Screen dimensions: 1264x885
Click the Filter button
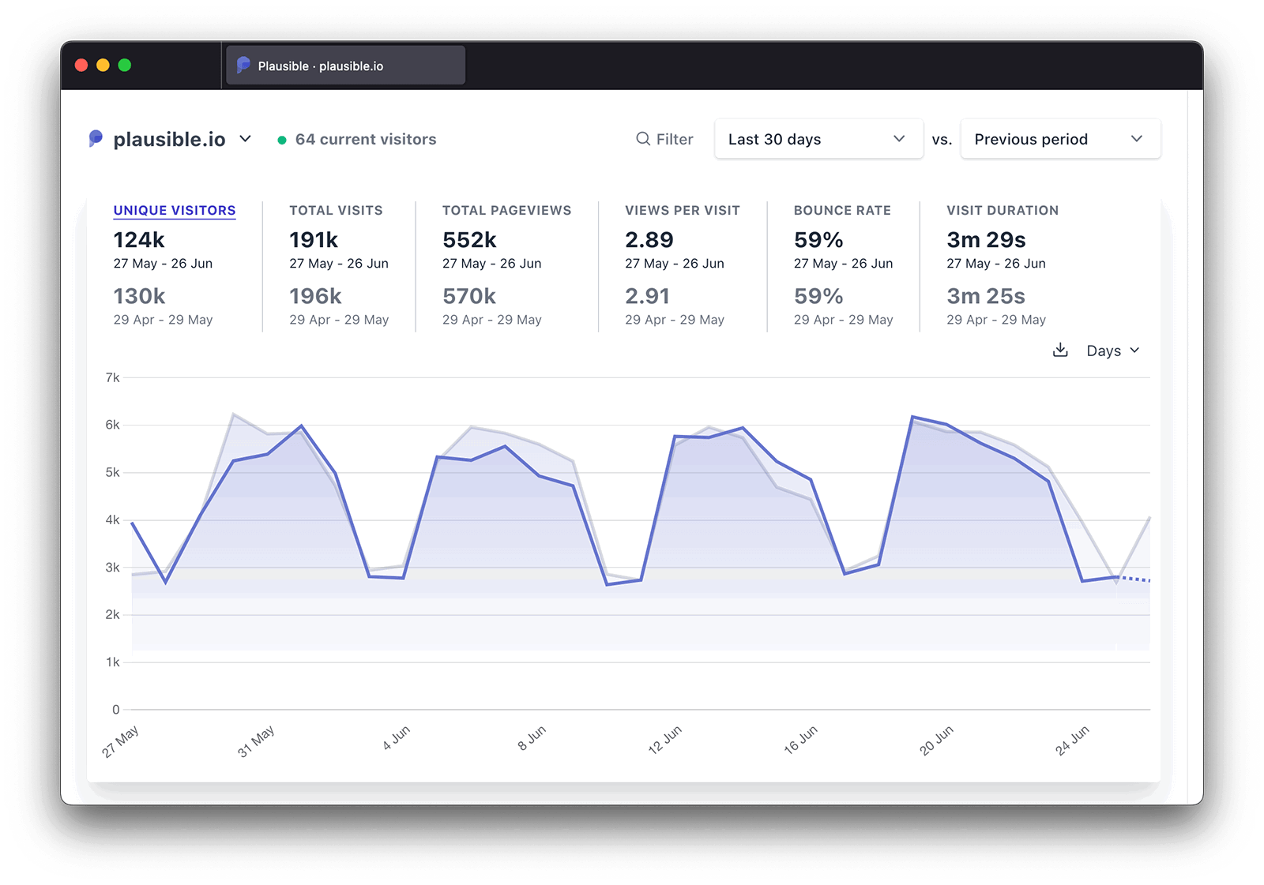coord(664,139)
